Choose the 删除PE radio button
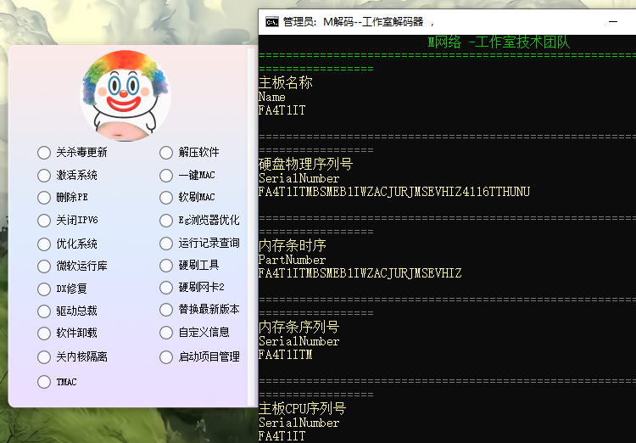The image size is (636, 443). 44,198
